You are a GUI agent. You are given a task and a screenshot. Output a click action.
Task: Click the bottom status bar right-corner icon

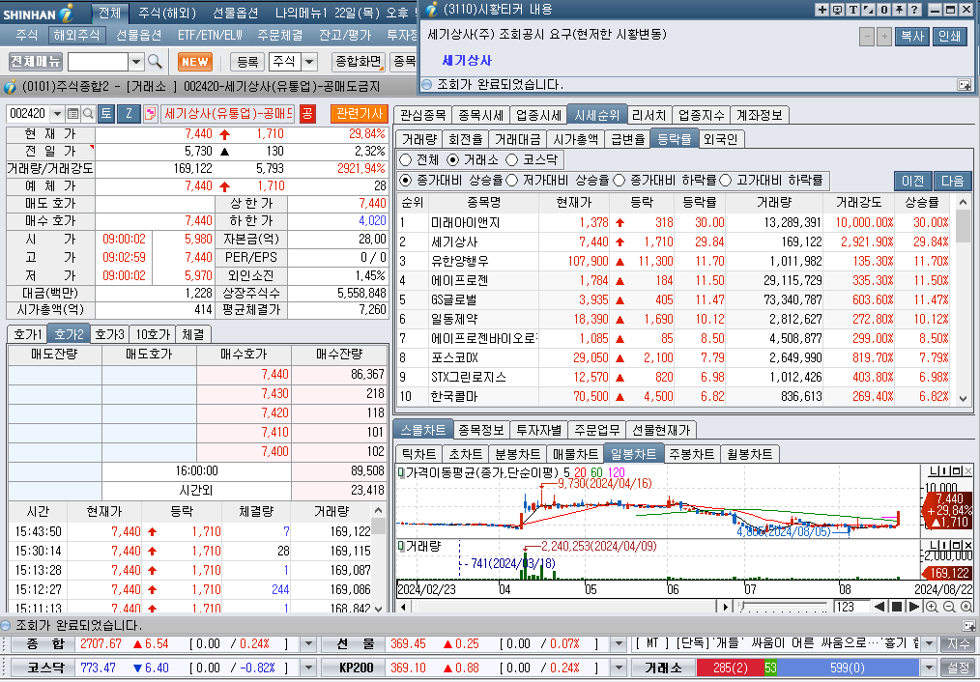coord(968,625)
